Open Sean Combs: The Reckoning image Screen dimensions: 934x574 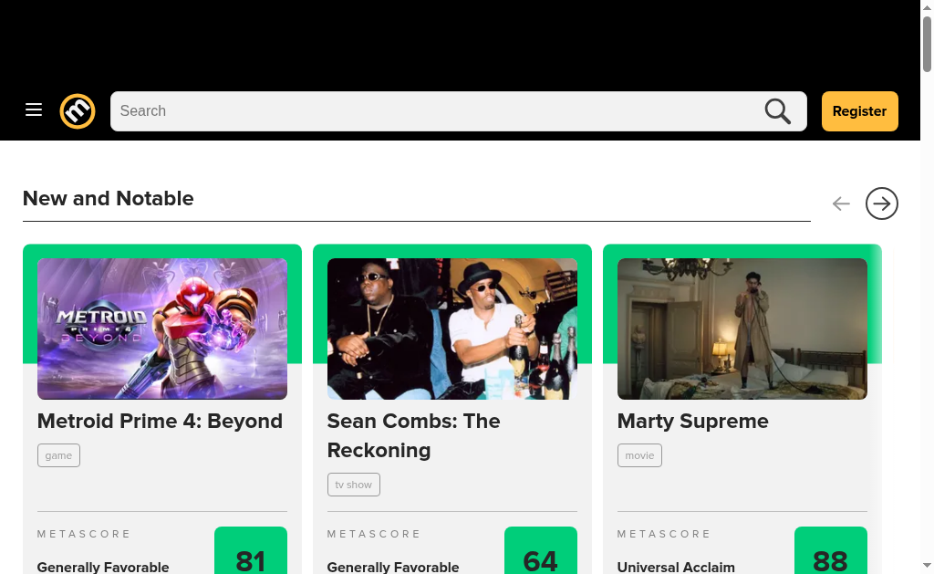pos(452,329)
